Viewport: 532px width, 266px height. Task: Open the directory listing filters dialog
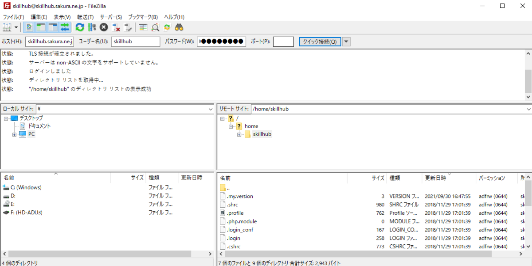pyautogui.click(x=143, y=27)
